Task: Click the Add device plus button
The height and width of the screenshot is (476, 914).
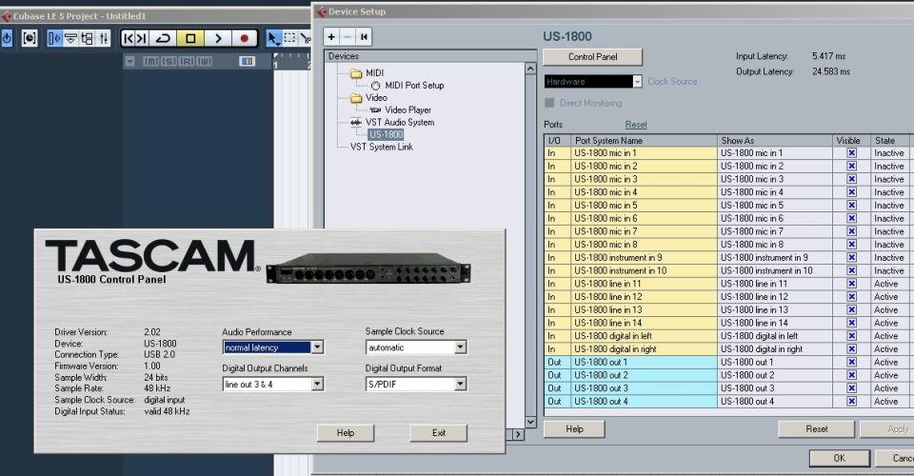Action: [x=331, y=37]
